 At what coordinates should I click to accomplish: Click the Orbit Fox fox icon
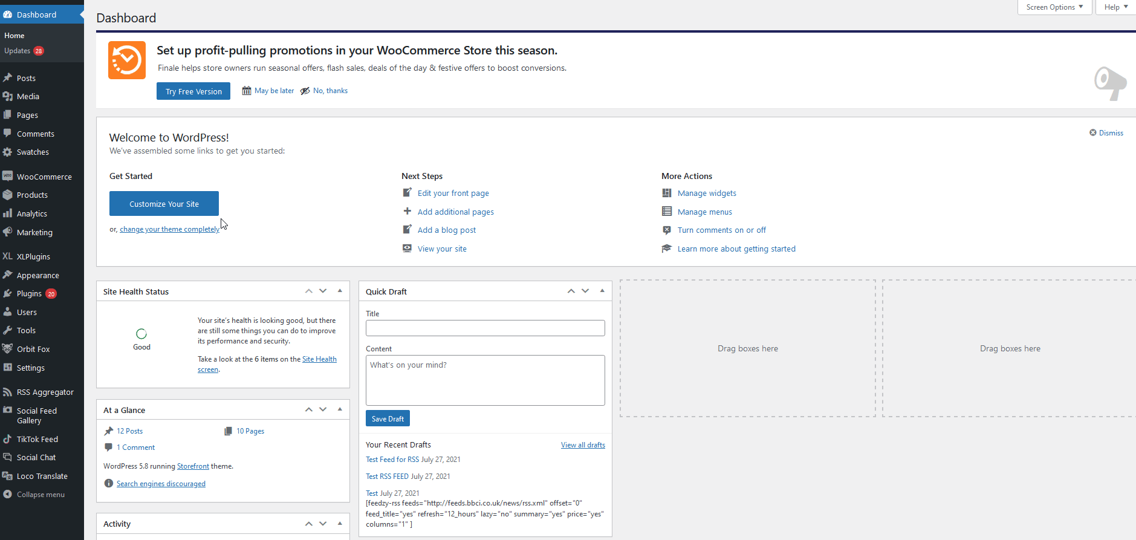(7, 349)
